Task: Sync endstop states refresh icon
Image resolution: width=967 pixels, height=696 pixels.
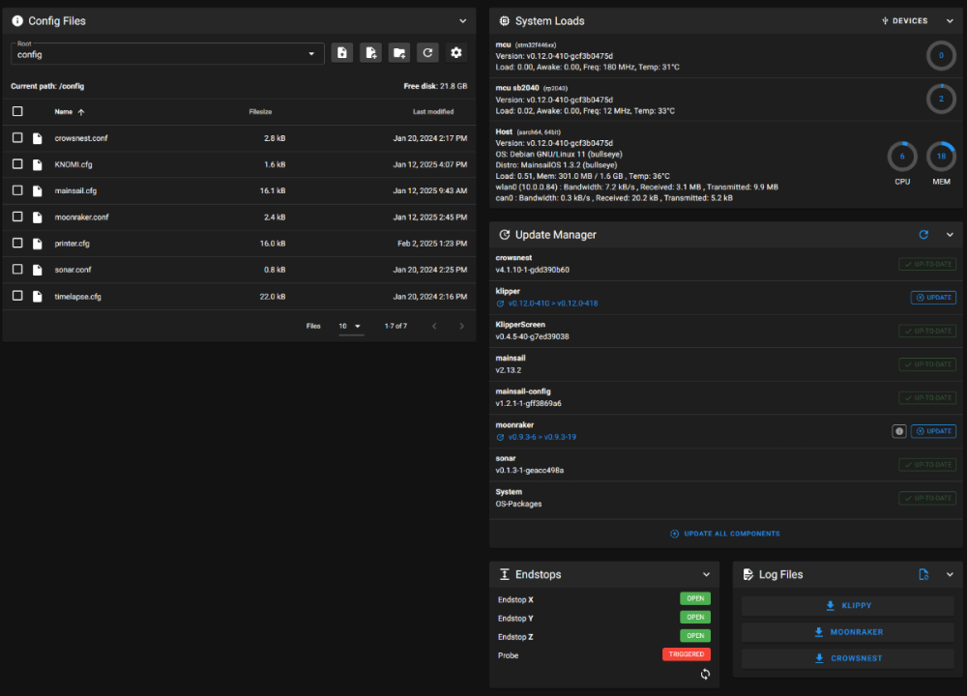Action: (x=705, y=674)
